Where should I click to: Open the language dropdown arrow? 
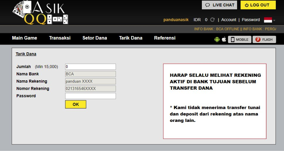[x=274, y=20]
